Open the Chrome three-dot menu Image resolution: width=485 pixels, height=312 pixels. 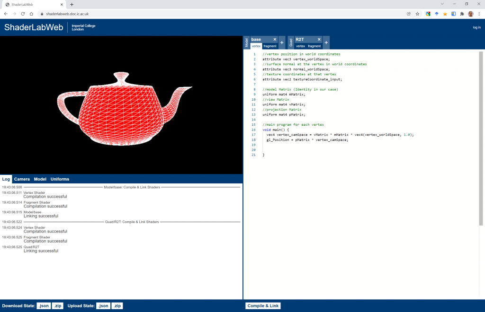tap(479, 14)
